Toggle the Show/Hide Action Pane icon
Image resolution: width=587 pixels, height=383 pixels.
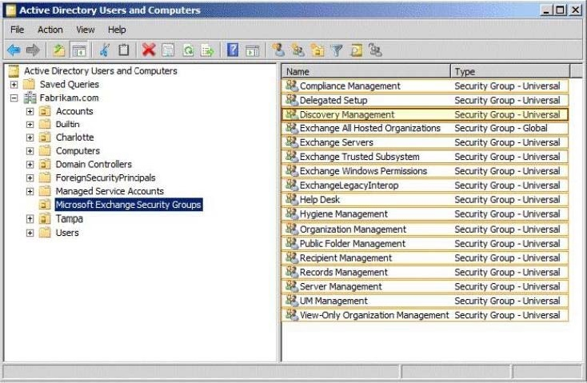(253, 50)
